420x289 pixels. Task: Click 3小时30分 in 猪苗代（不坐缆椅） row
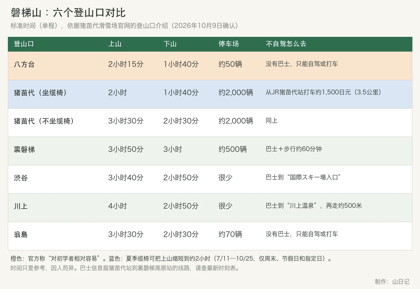point(126,121)
